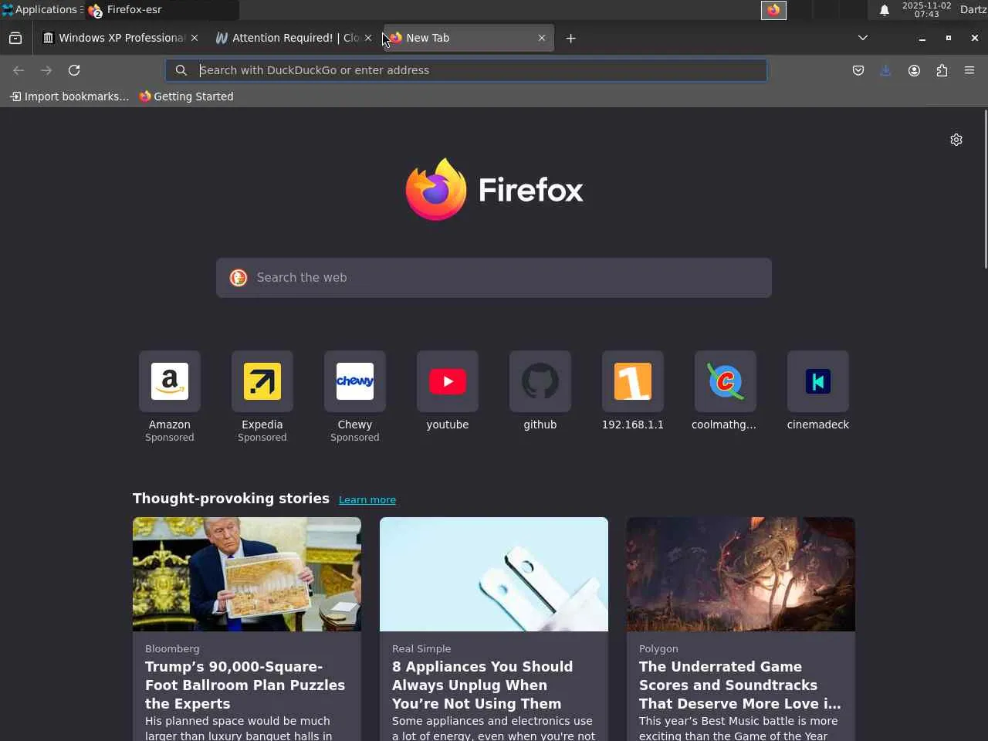
Task: Open the Save to Pocket icon
Action: [858, 70]
